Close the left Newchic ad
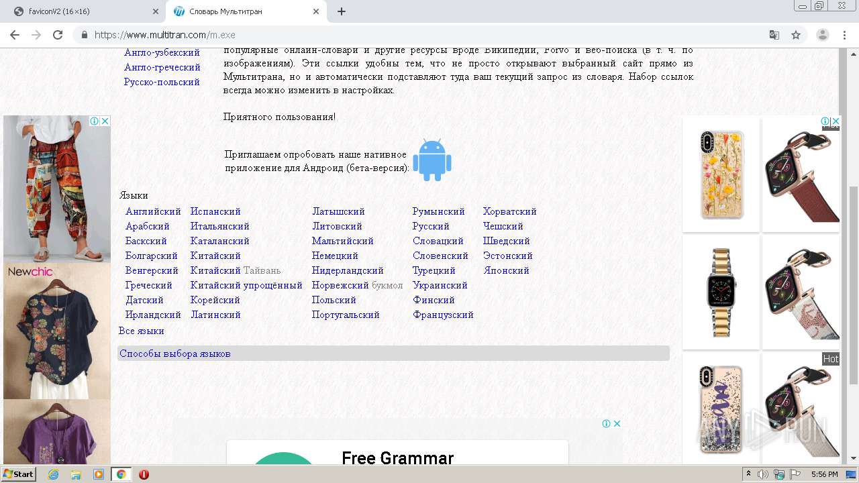The height and width of the screenshot is (483, 859). (105, 121)
